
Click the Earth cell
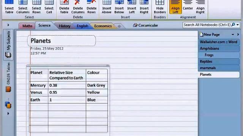pos(39,100)
